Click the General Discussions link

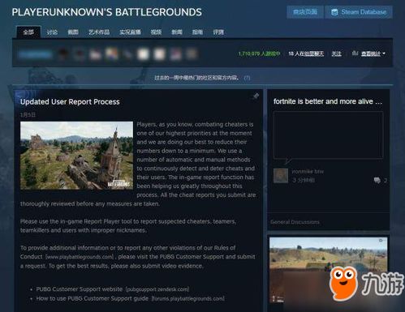click(295, 222)
